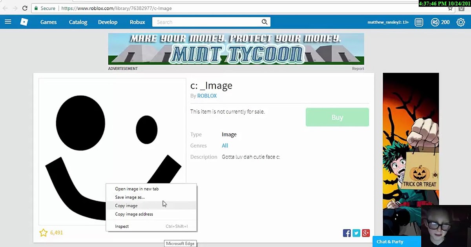The image size is (471, 247).
Task: Click the 6,491 favorites count
Action: tap(57, 232)
